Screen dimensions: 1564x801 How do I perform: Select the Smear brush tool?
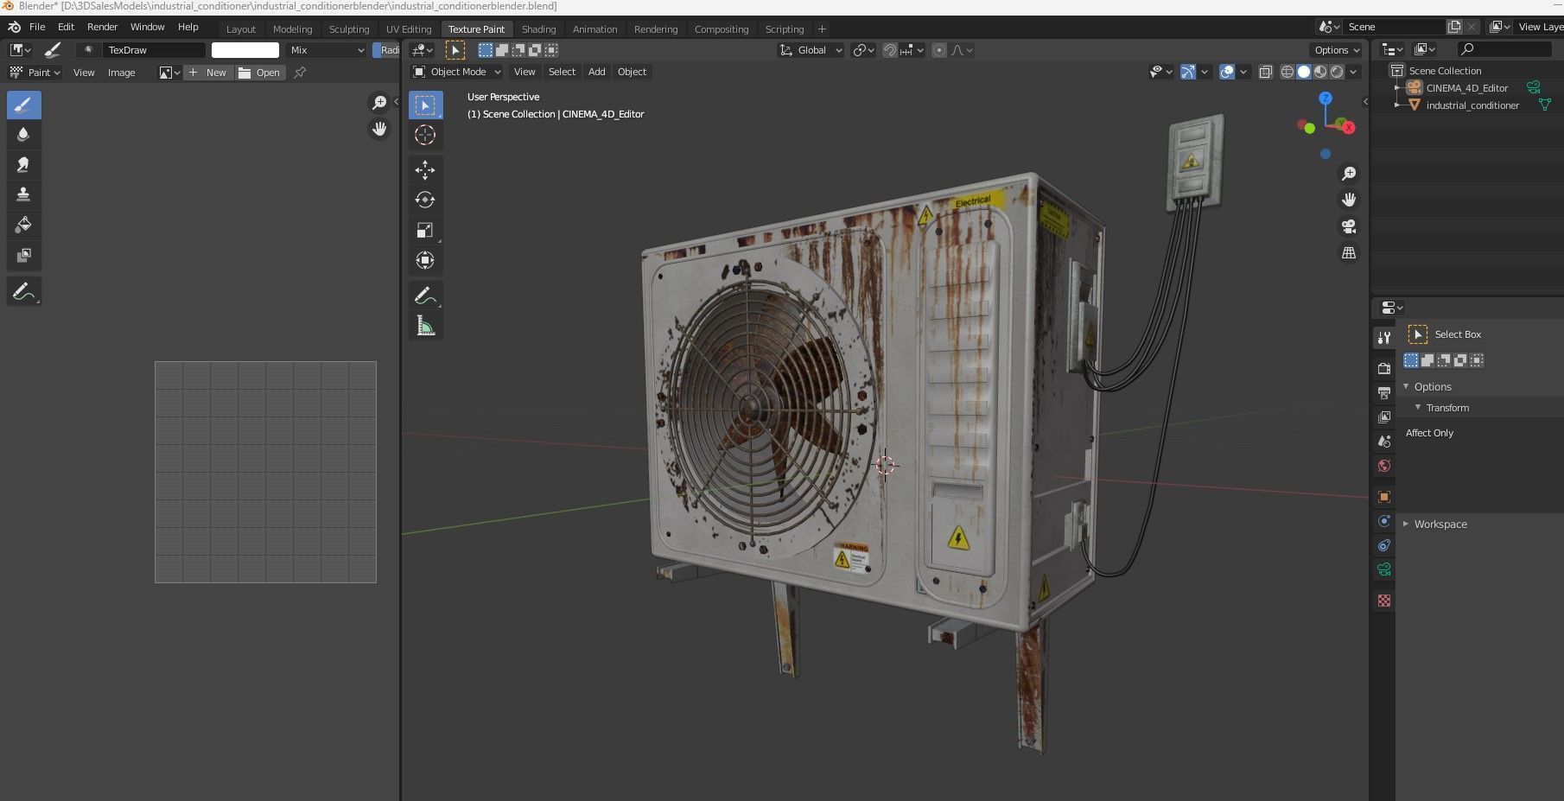click(x=23, y=164)
